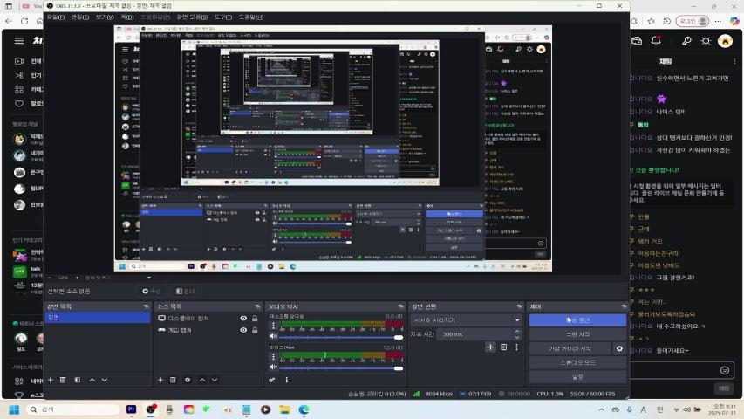Open desktop audio channel options dots

coord(273,326)
